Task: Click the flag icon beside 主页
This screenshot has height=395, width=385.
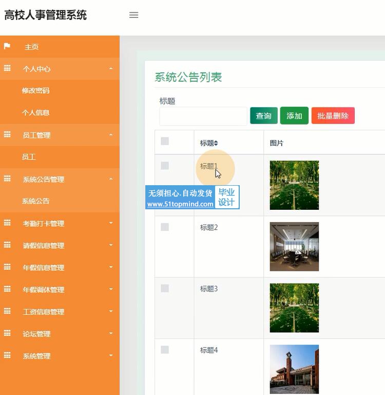Action: [x=7, y=46]
